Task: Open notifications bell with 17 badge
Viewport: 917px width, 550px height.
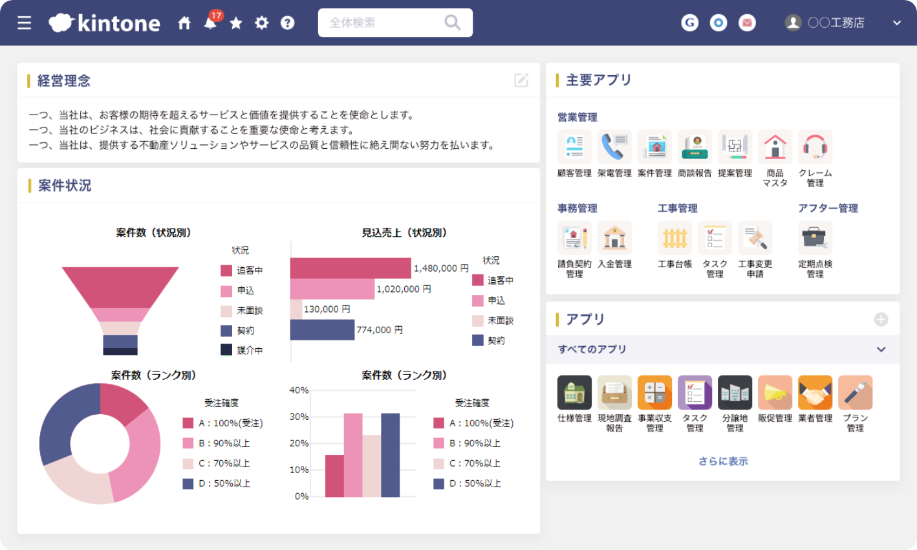Action: coord(210,23)
